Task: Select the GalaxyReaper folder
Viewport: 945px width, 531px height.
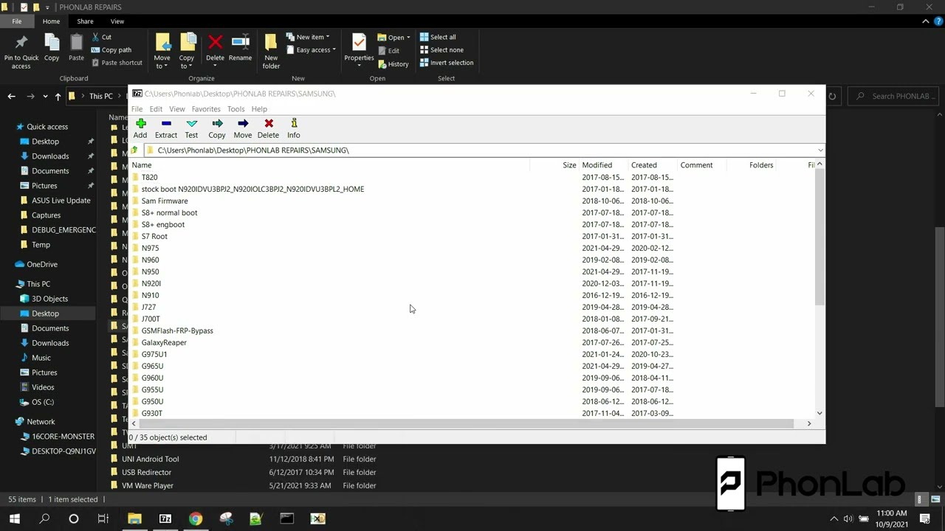Action: pyautogui.click(x=164, y=342)
